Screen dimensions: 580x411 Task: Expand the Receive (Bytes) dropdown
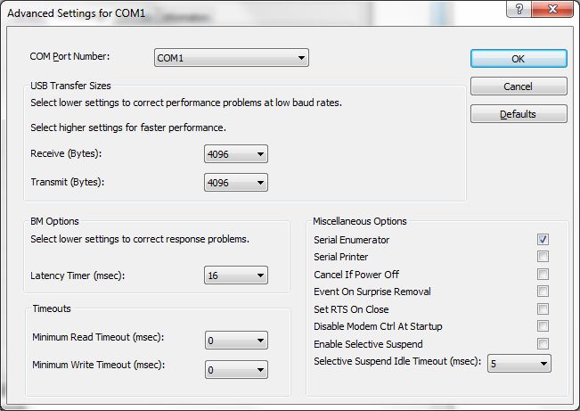coord(236,153)
